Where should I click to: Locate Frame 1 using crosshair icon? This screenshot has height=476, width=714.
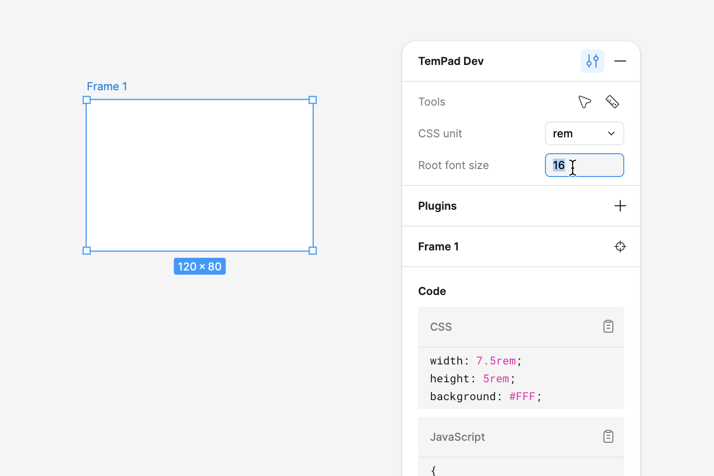620,246
